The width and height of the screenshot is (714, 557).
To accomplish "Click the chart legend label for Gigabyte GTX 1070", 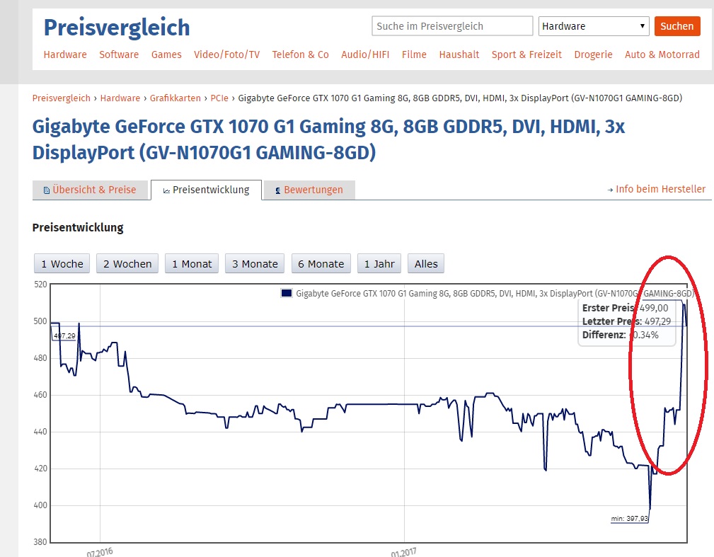I will [495, 294].
